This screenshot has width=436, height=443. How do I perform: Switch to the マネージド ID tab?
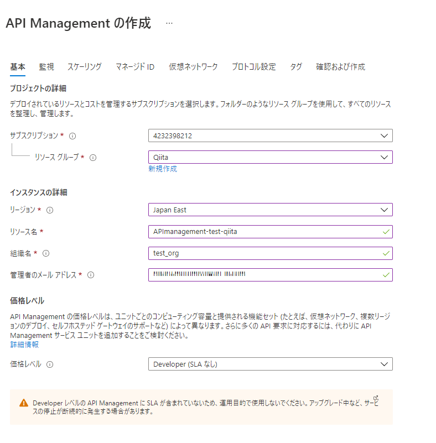click(135, 67)
